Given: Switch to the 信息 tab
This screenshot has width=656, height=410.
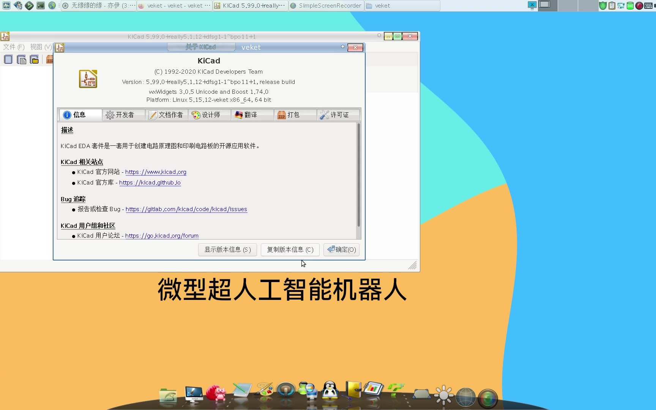Looking at the screenshot, I should [x=80, y=115].
